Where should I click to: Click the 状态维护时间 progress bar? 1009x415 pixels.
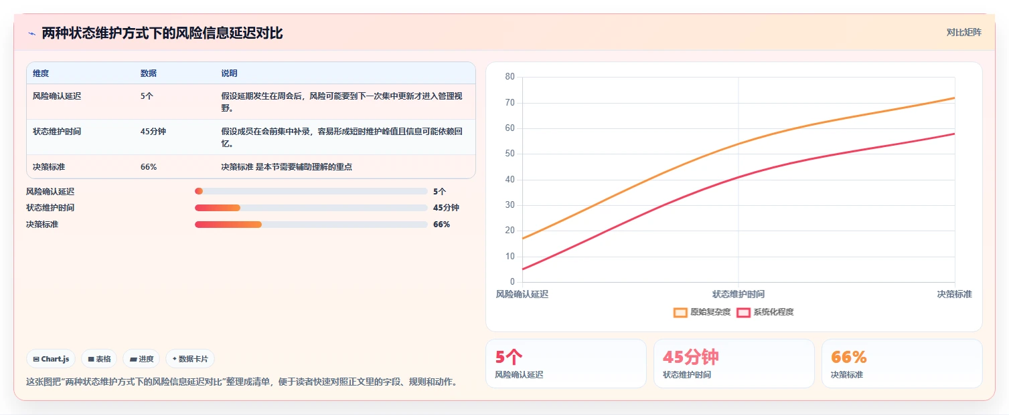(x=311, y=208)
